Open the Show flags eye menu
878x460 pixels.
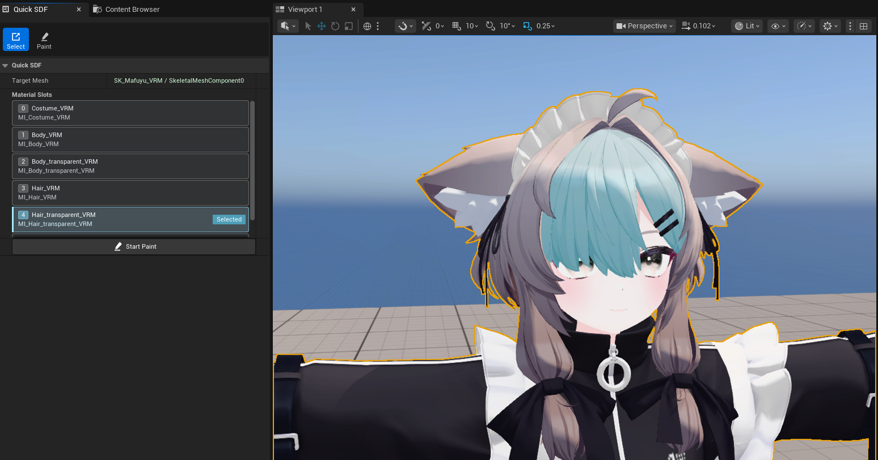tap(778, 26)
